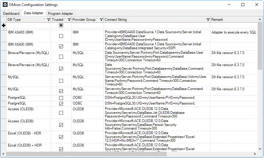Image resolution: width=264 pixels, height=158 pixels.
Task: Click the horizontal scrollbar thumb
Action: pyautogui.click(x=86, y=154)
